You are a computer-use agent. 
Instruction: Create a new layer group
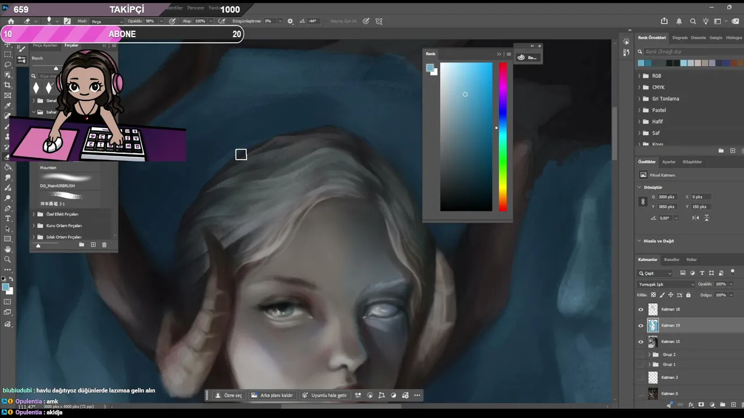(x=722, y=405)
